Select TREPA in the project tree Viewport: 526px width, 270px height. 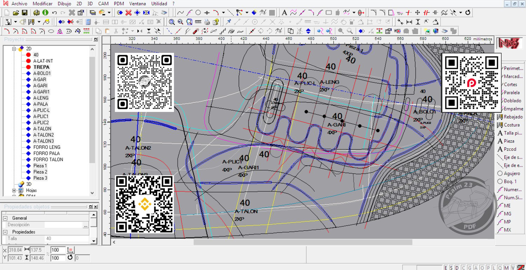click(41, 67)
